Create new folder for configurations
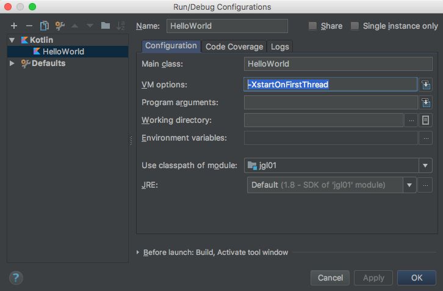This screenshot has width=443, height=291. pos(106,26)
